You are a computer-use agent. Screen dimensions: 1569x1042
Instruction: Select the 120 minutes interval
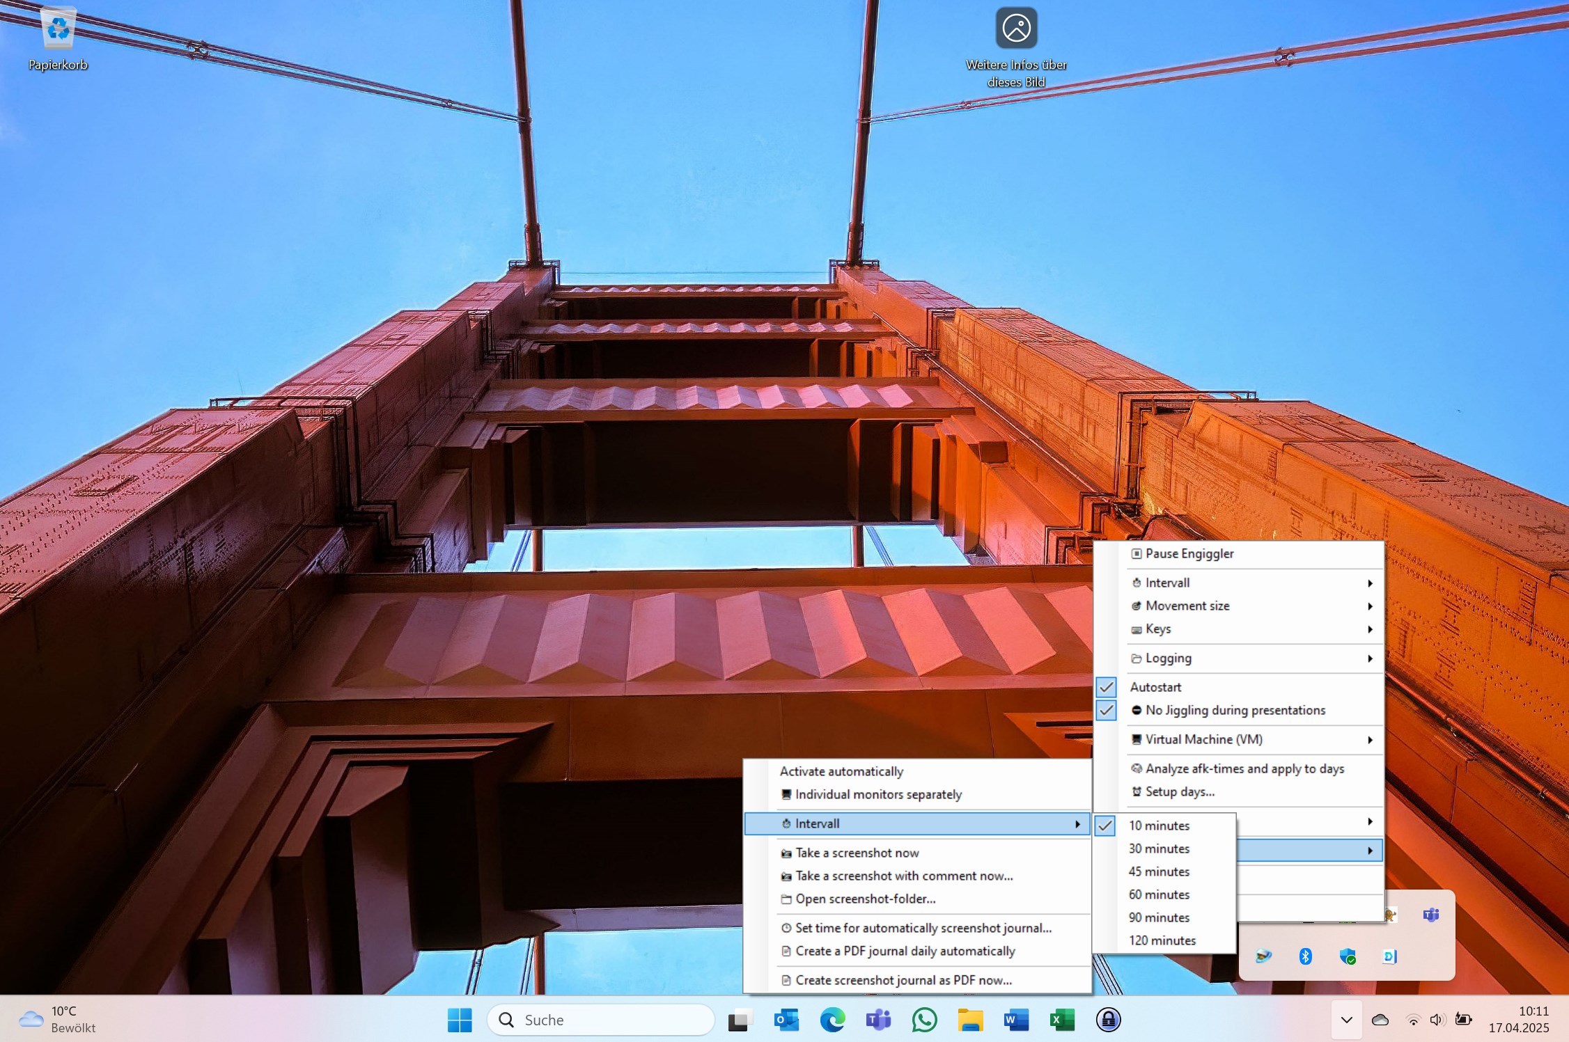1164,940
